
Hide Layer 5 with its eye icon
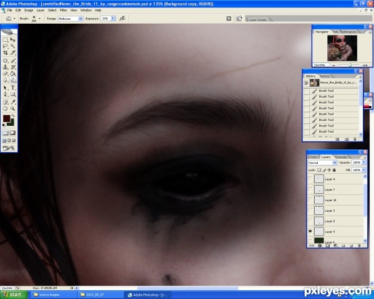click(x=310, y=231)
